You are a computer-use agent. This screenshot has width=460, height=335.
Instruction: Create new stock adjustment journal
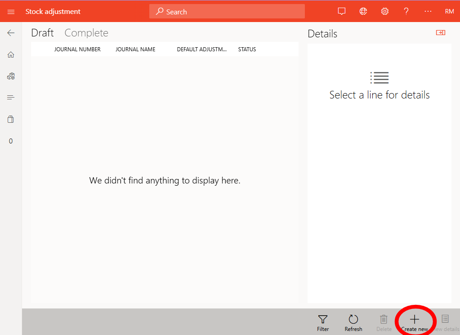(x=415, y=322)
